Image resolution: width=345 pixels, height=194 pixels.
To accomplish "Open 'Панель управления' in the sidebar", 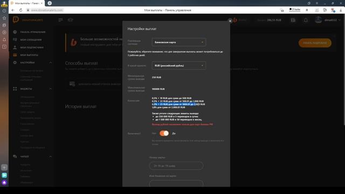I will [32, 32].
